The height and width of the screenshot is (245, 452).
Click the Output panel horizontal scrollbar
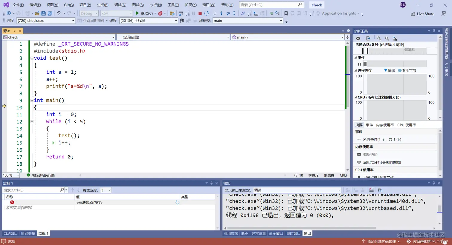pos(302,228)
